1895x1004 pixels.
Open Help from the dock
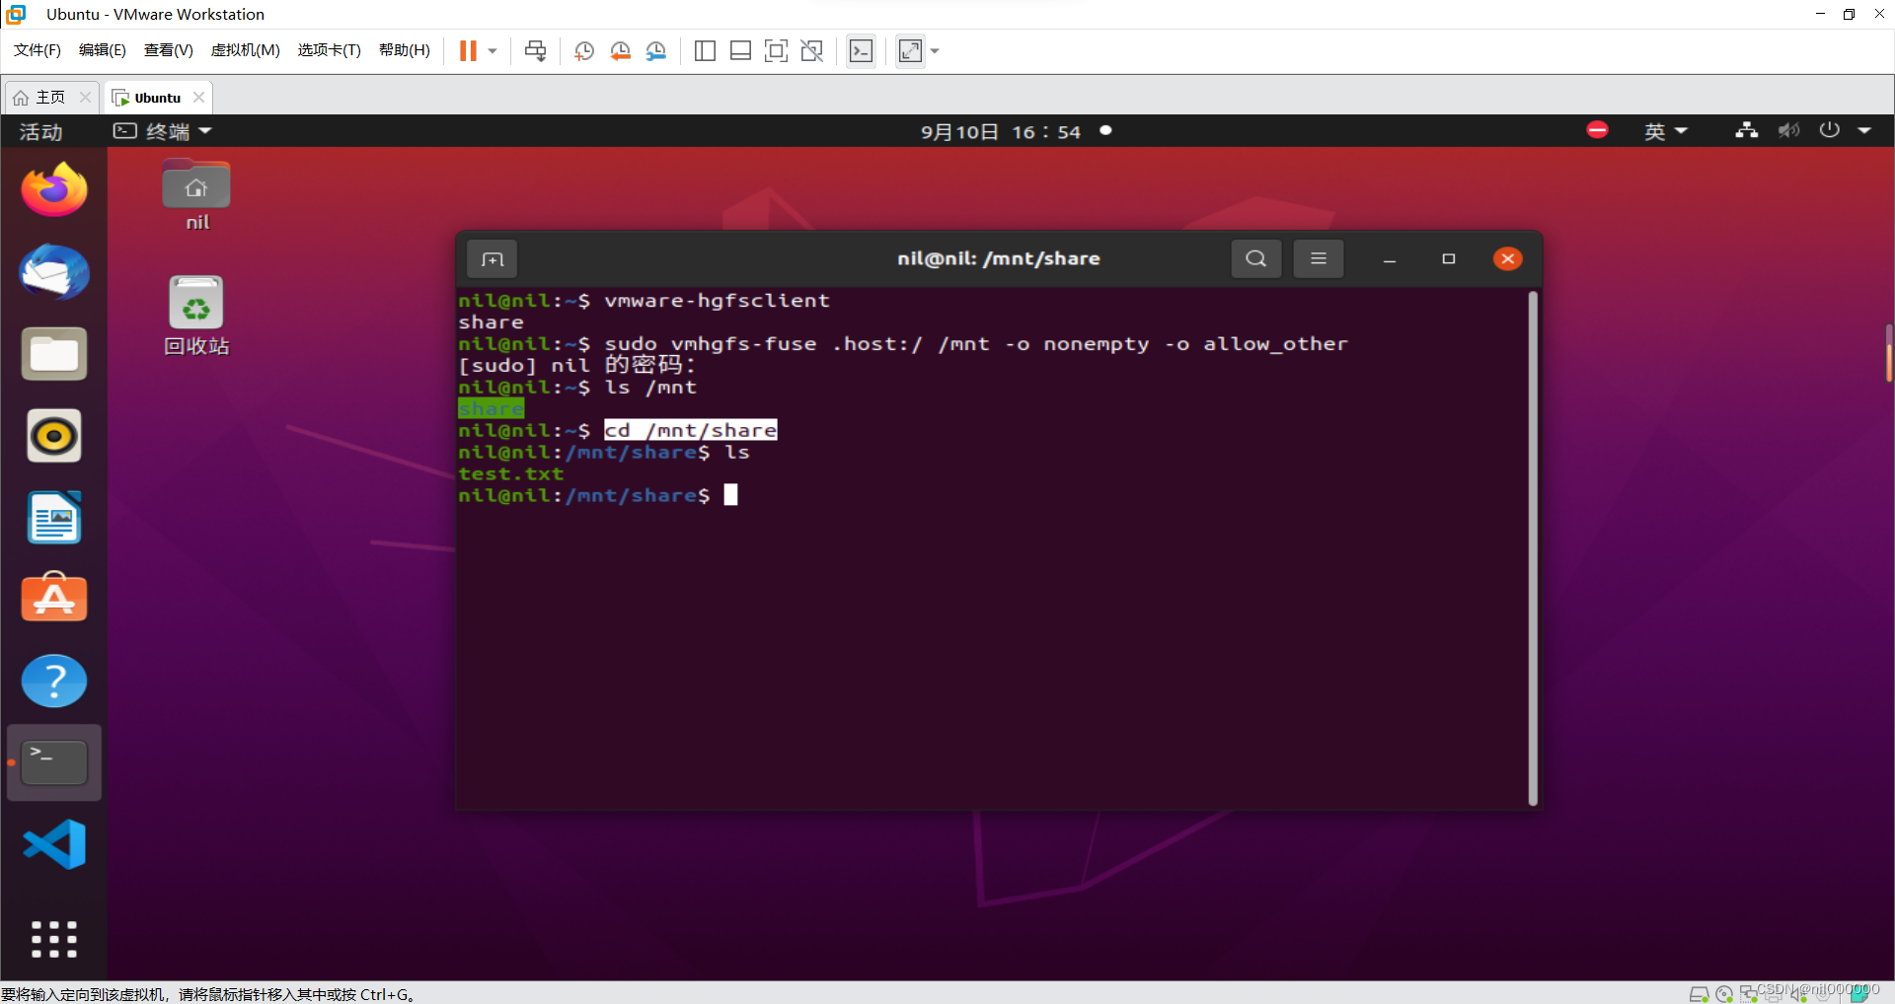click(54, 681)
